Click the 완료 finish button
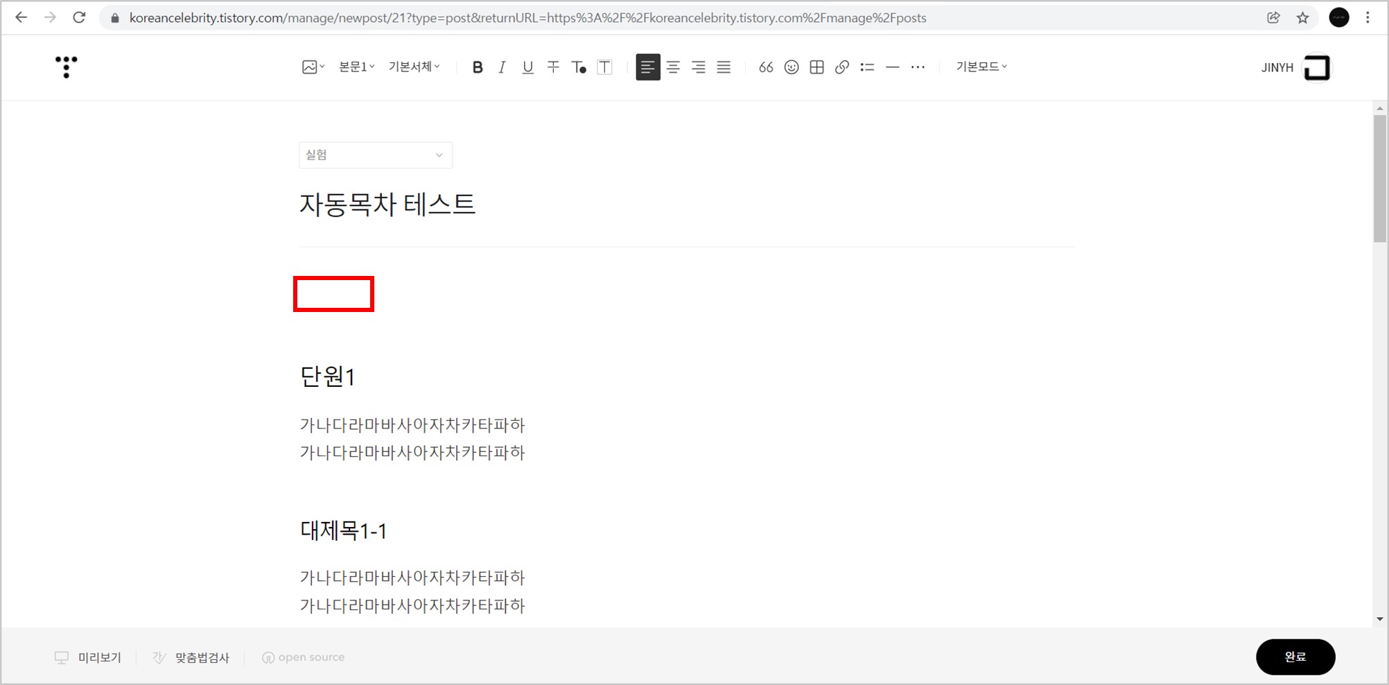Screen dimensions: 1389x685 (1295, 657)
